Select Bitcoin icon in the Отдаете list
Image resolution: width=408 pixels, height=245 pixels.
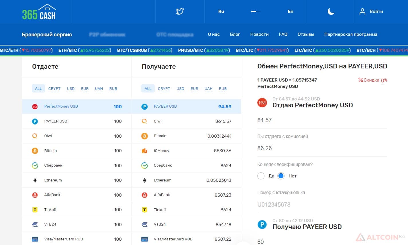35,151
